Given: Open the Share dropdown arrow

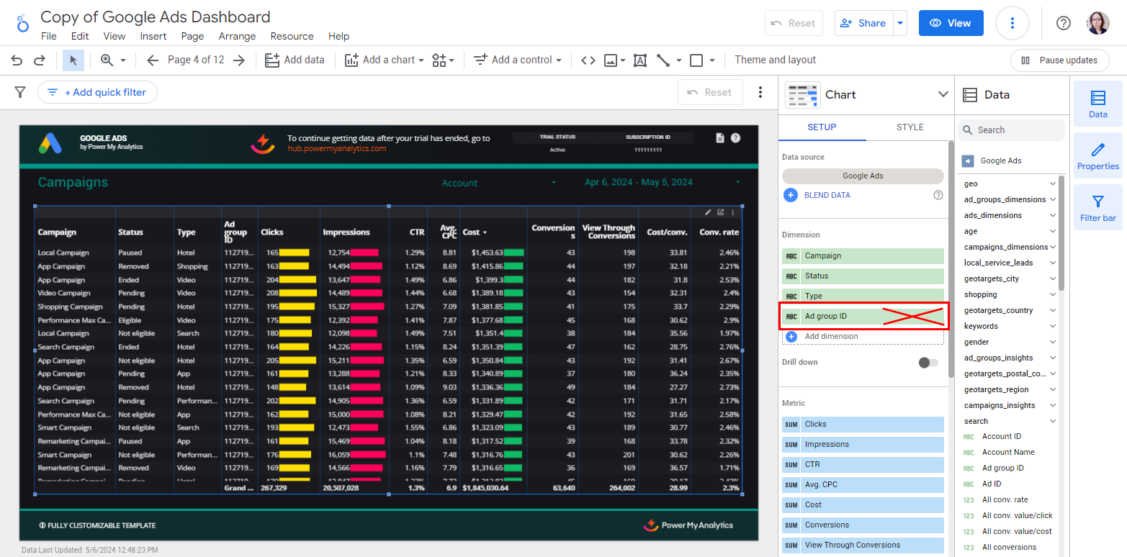Looking at the screenshot, I should pyautogui.click(x=900, y=23).
